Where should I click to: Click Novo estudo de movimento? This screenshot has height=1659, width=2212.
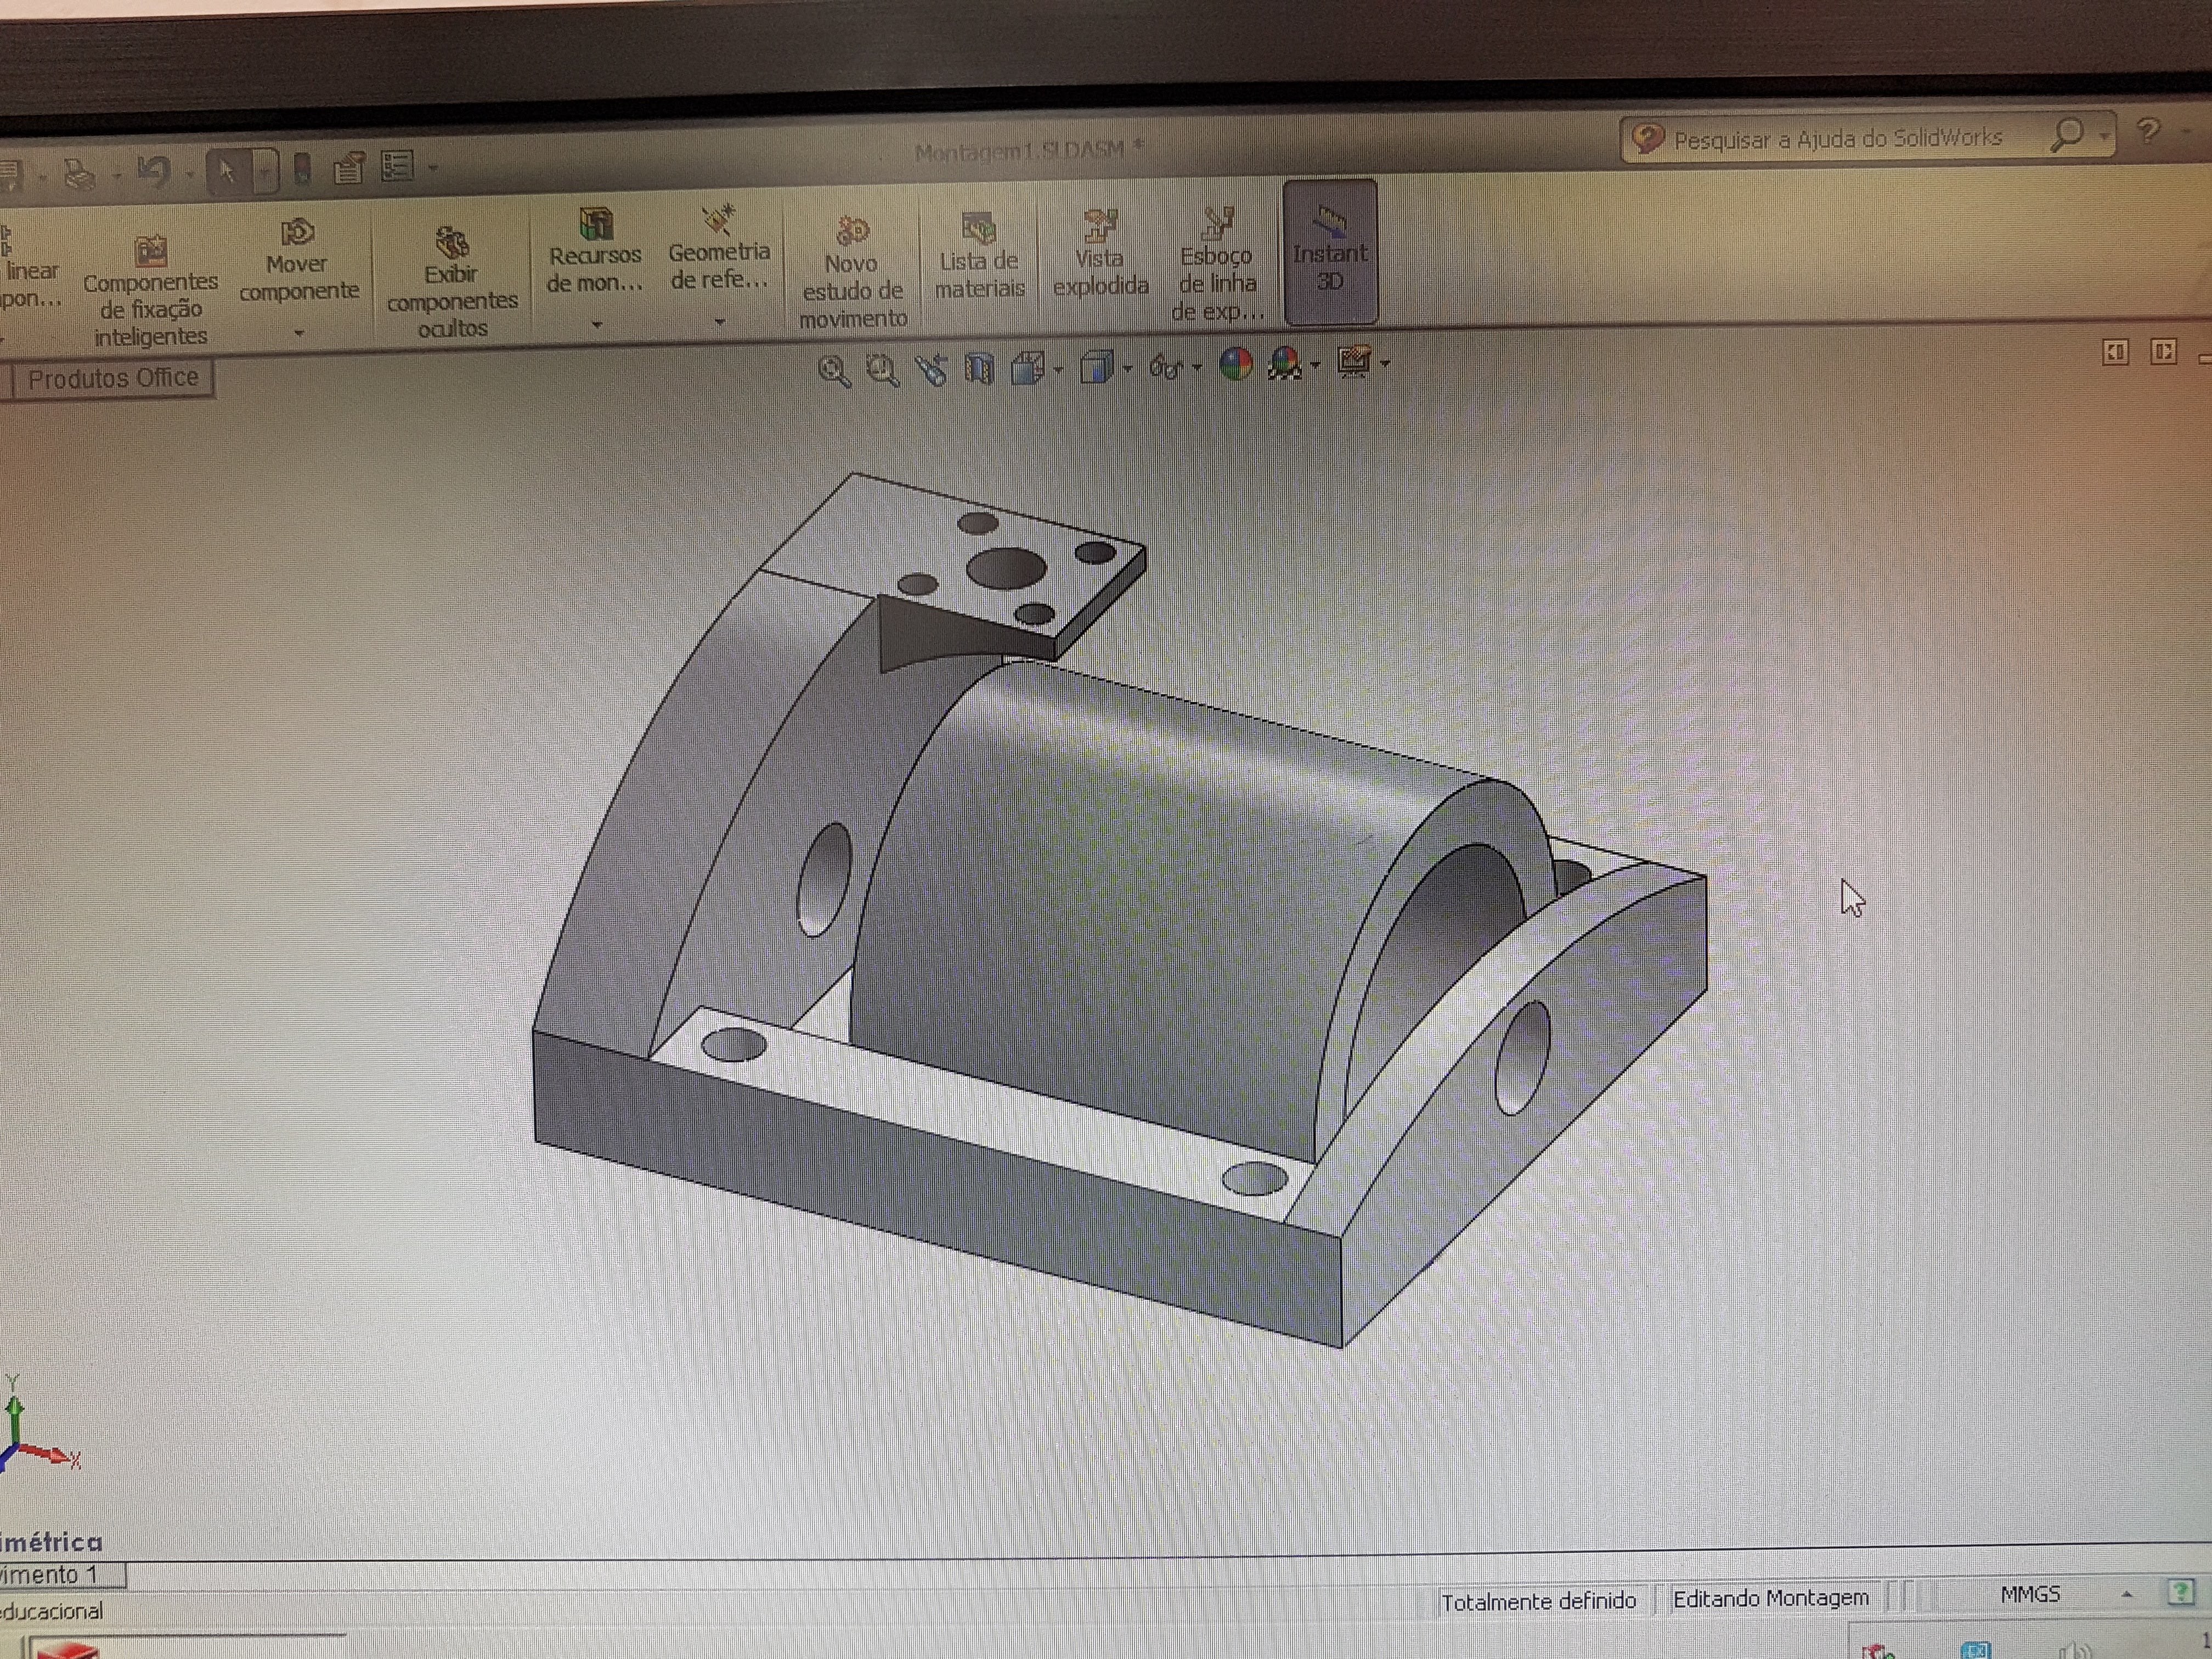pyautogui.click(x=852, y=273)
